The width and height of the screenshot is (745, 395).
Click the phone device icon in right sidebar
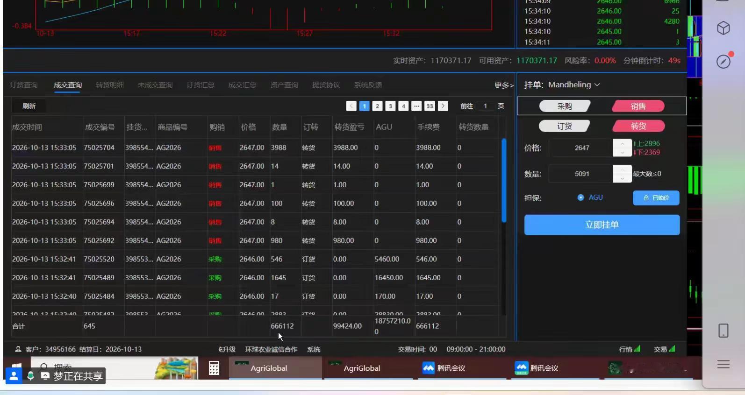tap(723, 331)
